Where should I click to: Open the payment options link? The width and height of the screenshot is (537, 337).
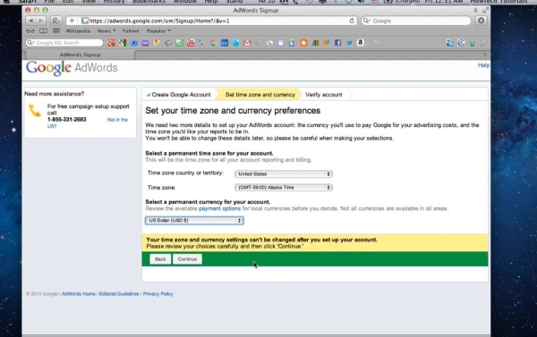[x=219, y=208]
